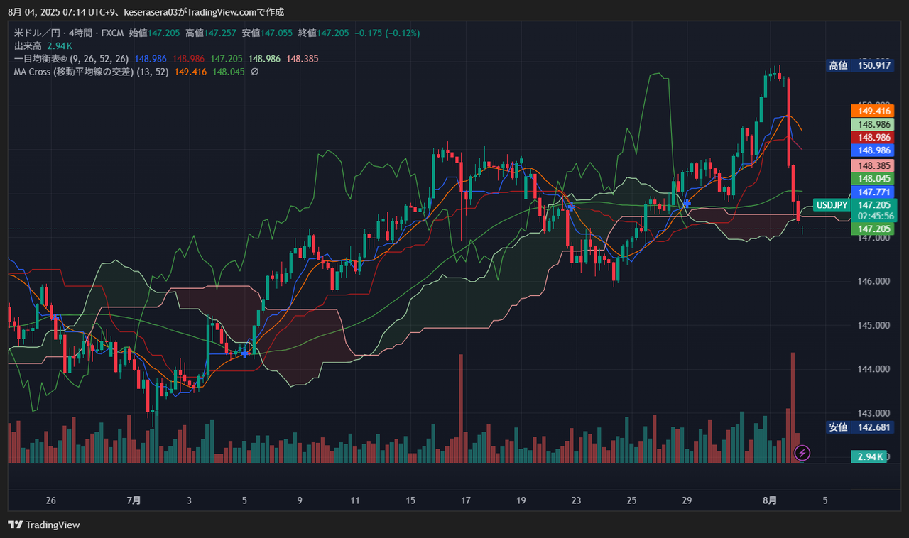Select the 米ドル／円 · 4時間 · FXCM symbol title
909x538 pixels.
(69, 33)
